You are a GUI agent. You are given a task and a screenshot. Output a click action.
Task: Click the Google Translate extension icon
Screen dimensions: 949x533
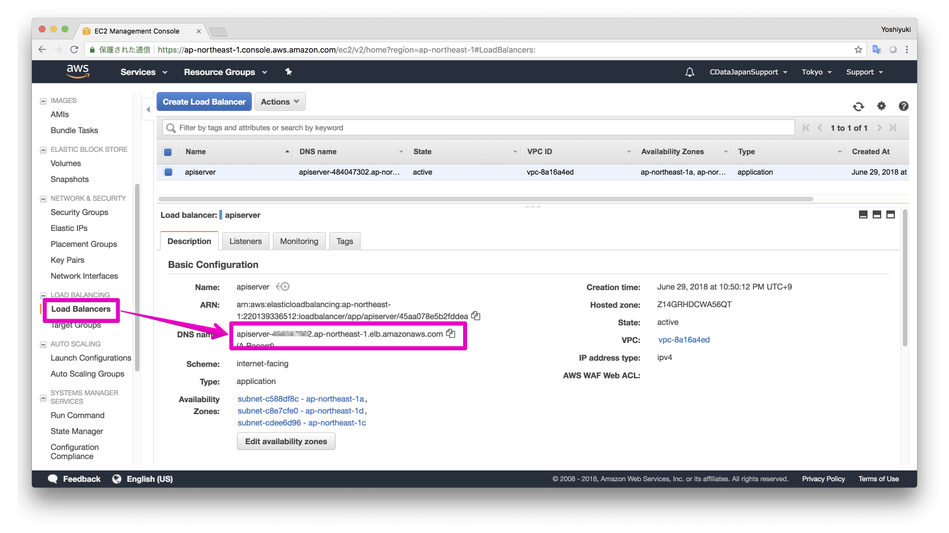point(877,49)
